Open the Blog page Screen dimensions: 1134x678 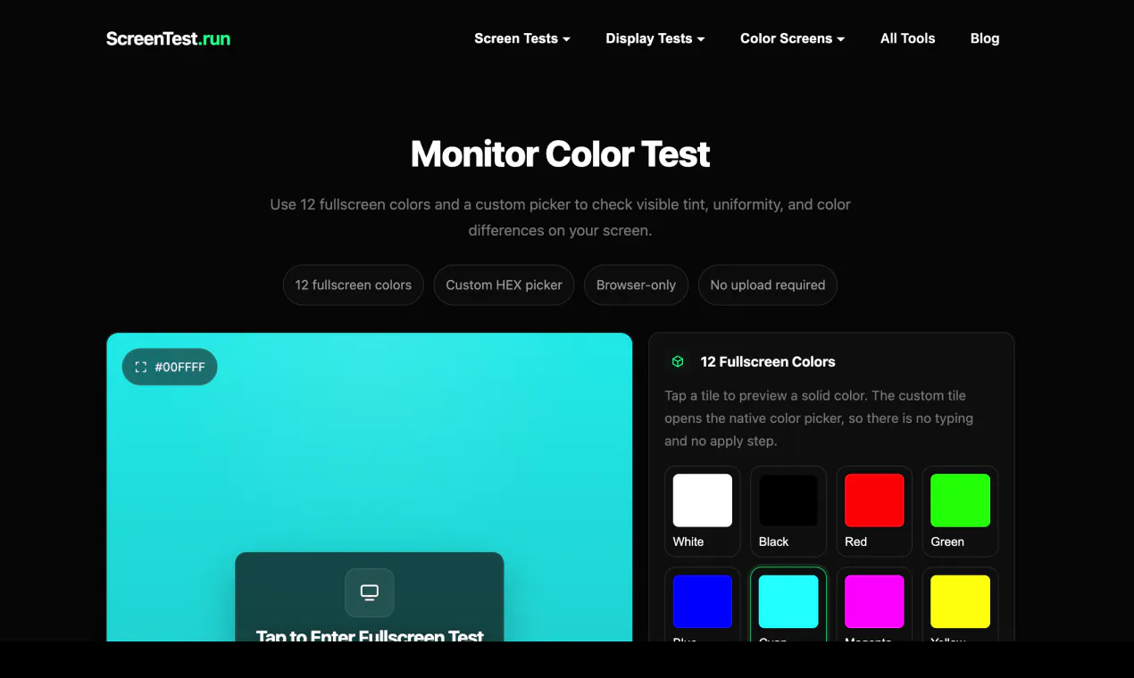pos(985,38)
